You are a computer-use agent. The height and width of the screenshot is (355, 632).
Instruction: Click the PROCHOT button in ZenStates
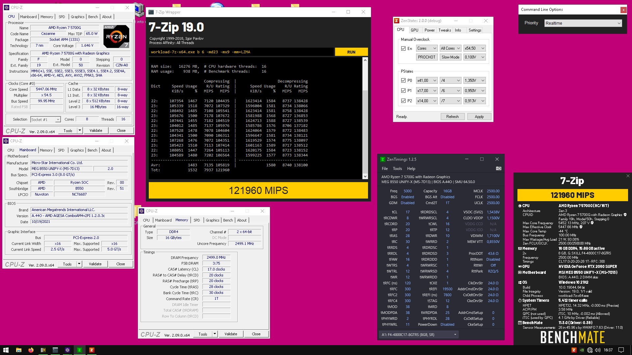(x=427, y=57)
